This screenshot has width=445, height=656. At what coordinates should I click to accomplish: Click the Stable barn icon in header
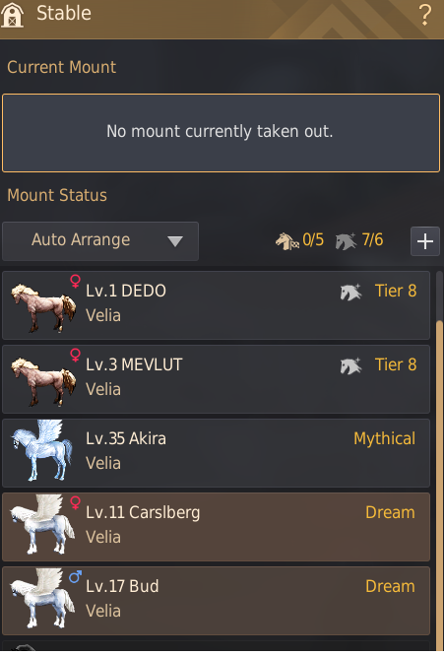tap(12, 14)
